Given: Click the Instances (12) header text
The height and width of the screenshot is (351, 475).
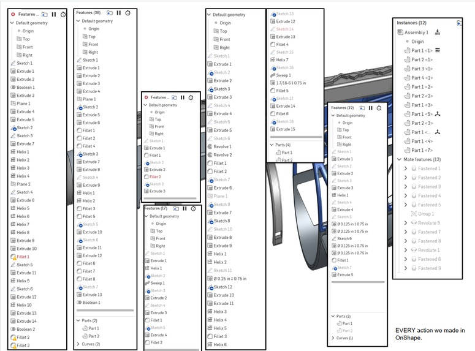Looking at the screenshot, I should [x=411, y=23].
